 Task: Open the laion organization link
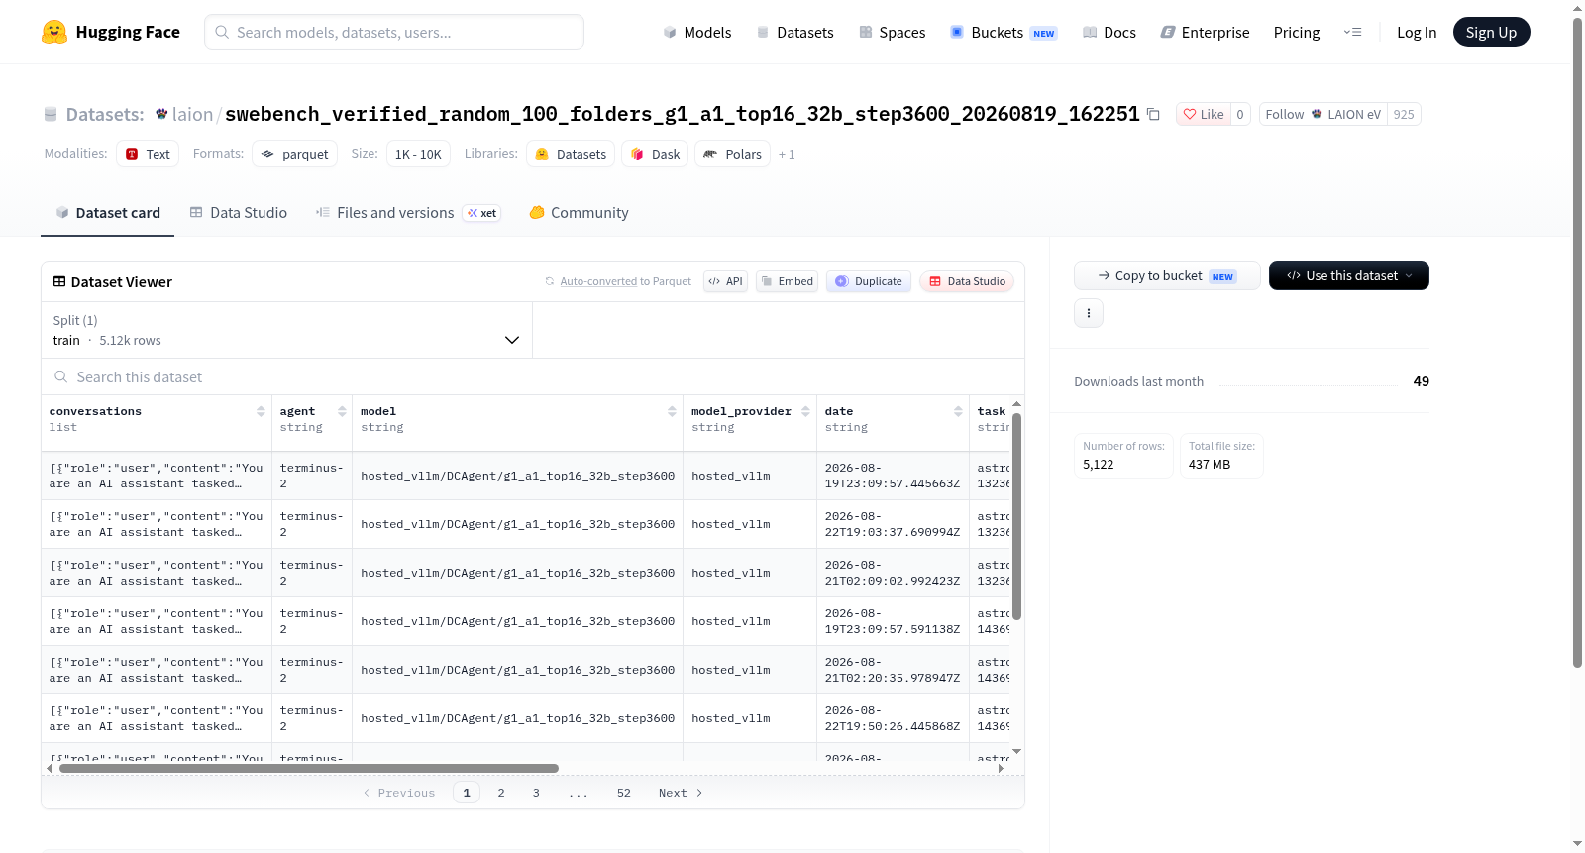192,114
